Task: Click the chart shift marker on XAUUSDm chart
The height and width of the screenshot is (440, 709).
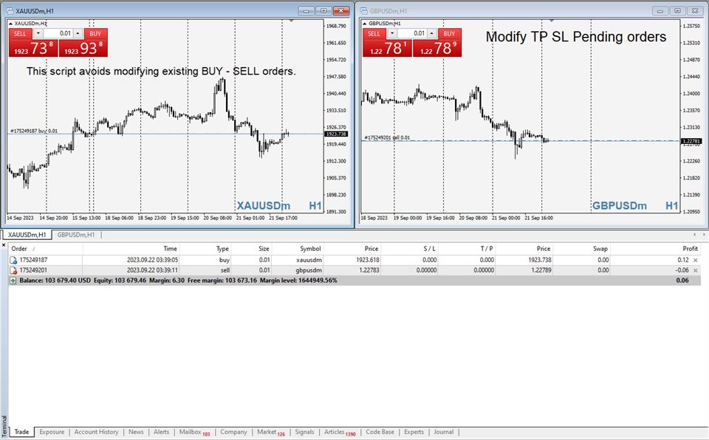Action: [x=291, y=21]
